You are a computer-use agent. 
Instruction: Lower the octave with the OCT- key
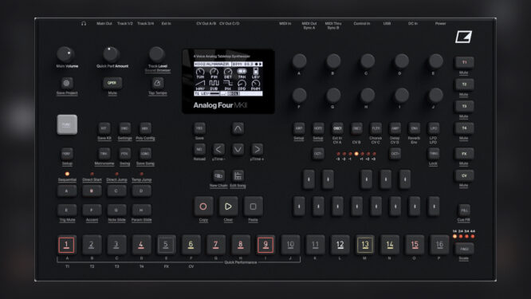318,154
